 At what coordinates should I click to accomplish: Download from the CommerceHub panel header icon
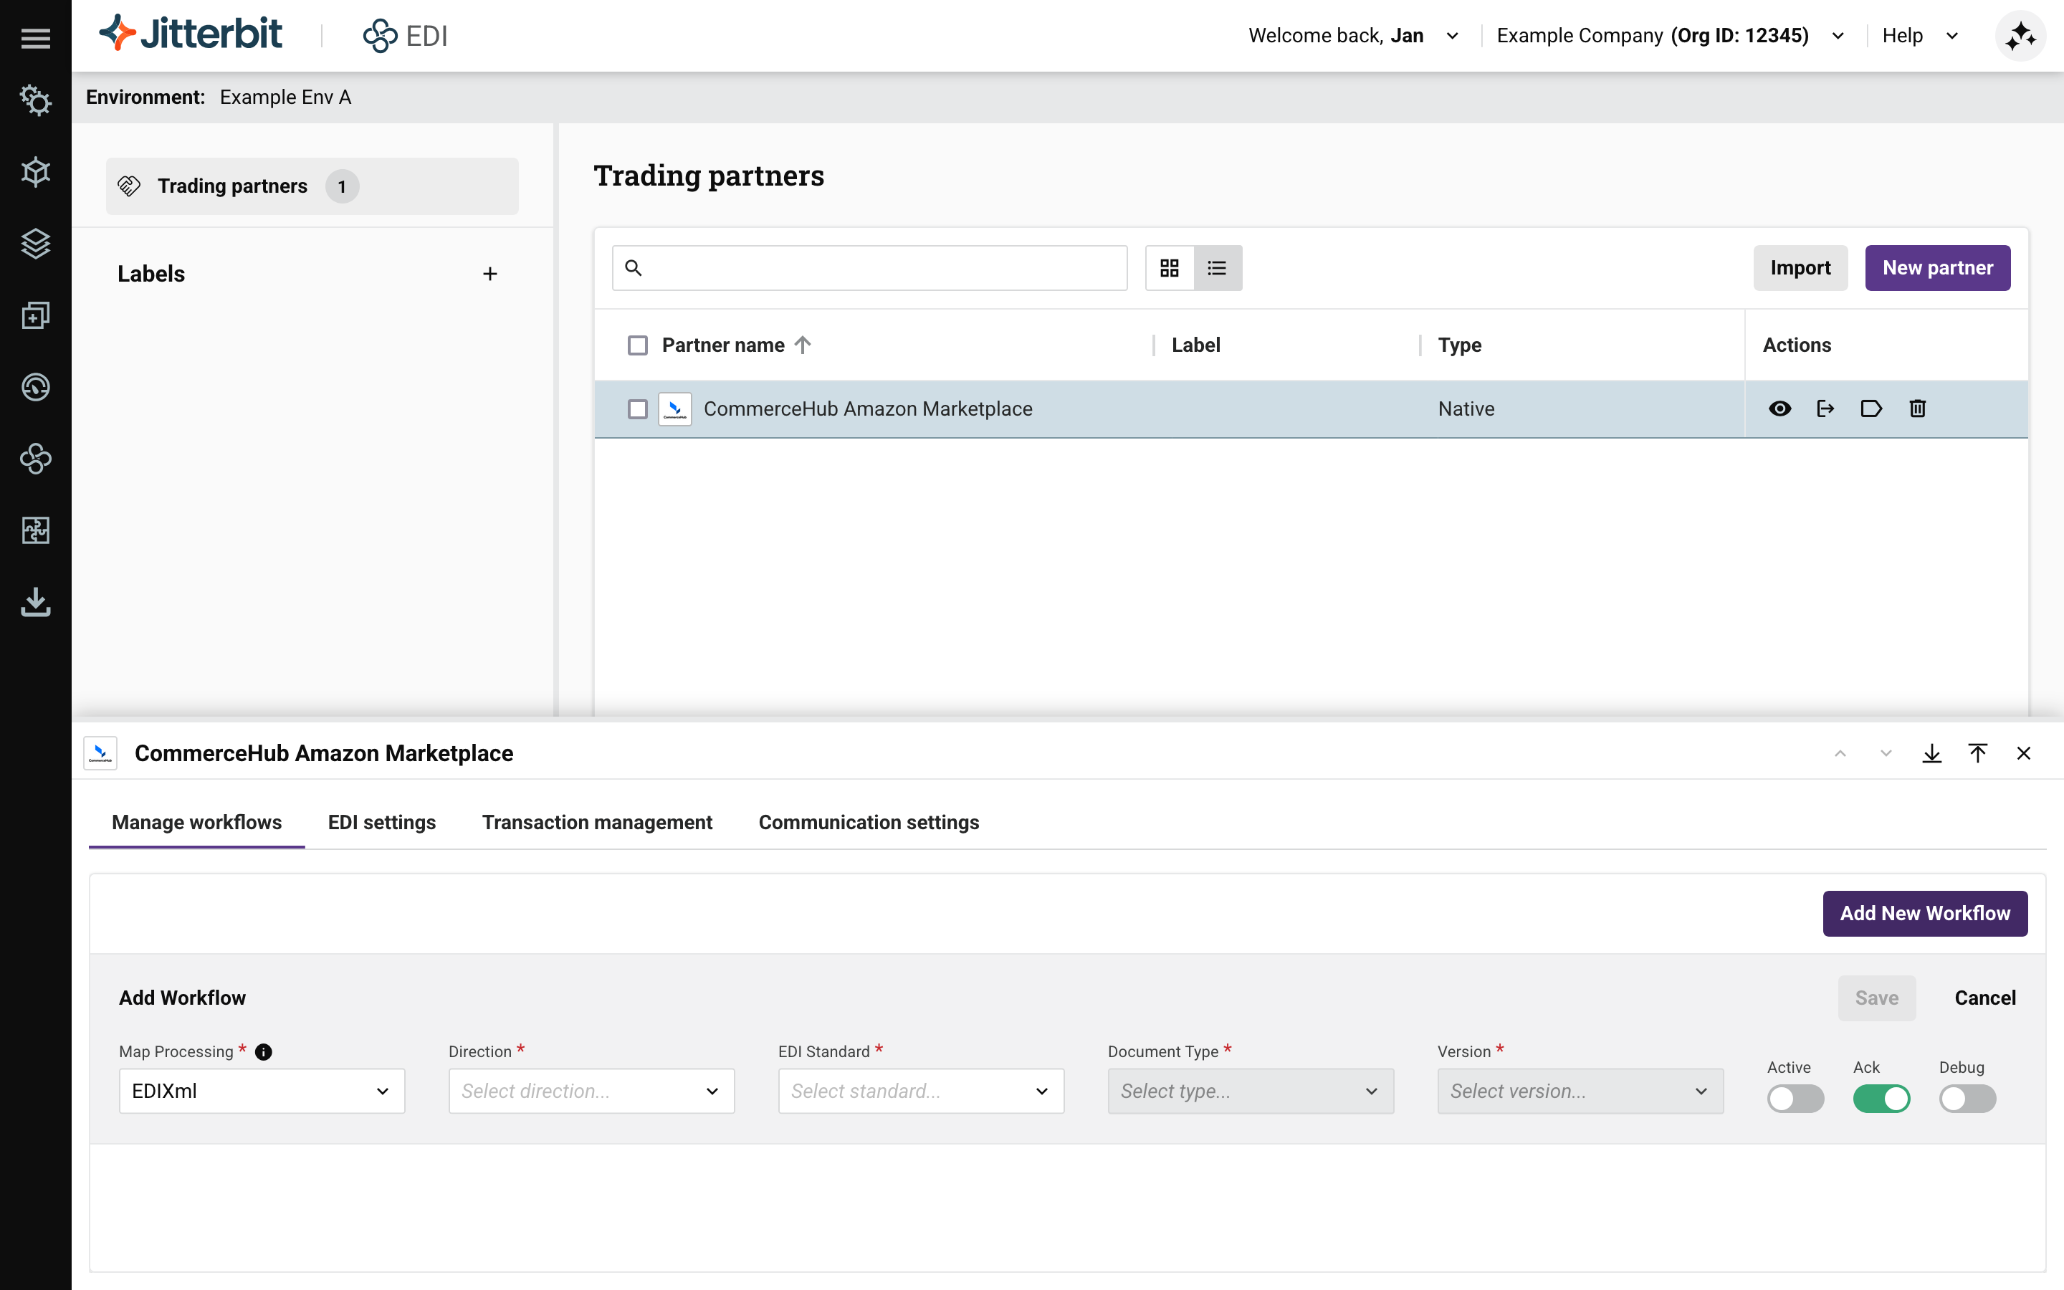[x=1932, y=753]
